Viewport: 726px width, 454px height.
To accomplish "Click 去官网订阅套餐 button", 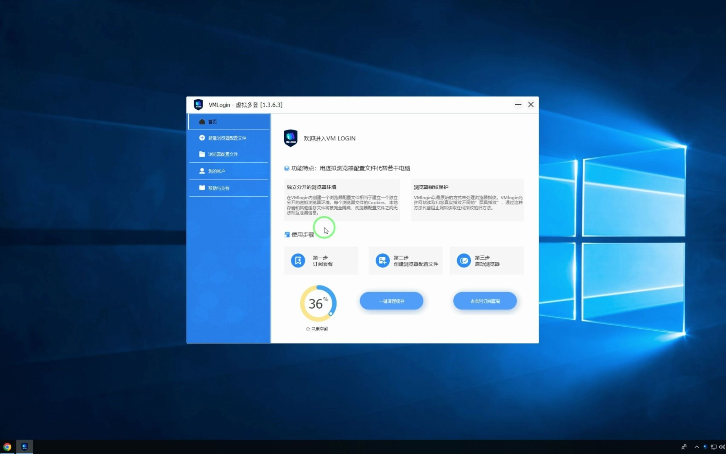I will tap(483, 301).
